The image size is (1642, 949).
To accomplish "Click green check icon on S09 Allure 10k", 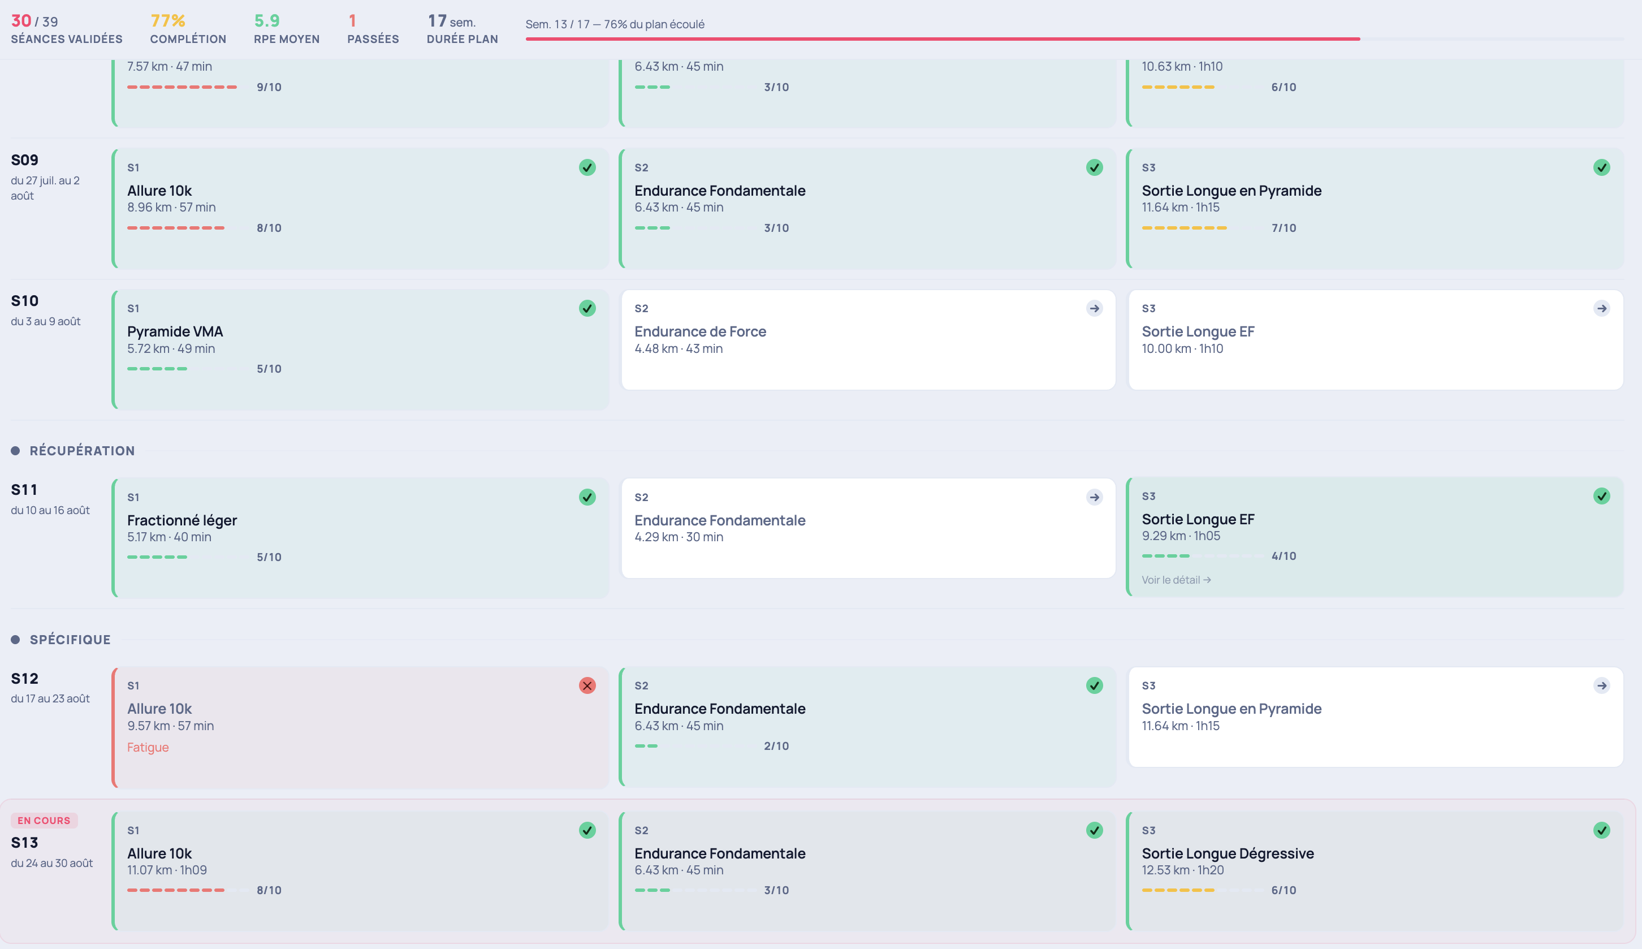I will tap(587, 167).
